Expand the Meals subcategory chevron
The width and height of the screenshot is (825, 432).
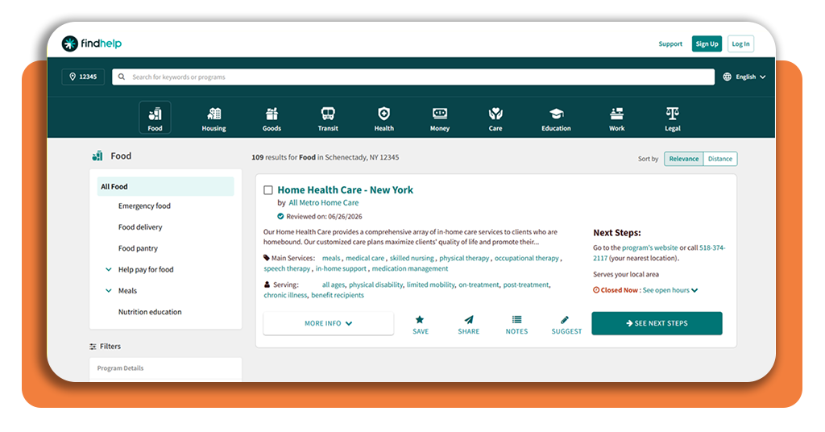coord(109,290)
